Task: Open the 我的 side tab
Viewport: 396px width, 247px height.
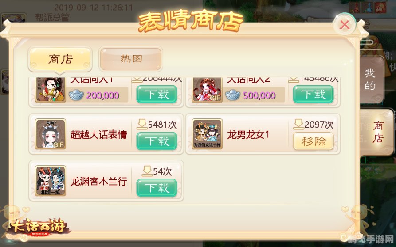Action: tap(370, 80)
